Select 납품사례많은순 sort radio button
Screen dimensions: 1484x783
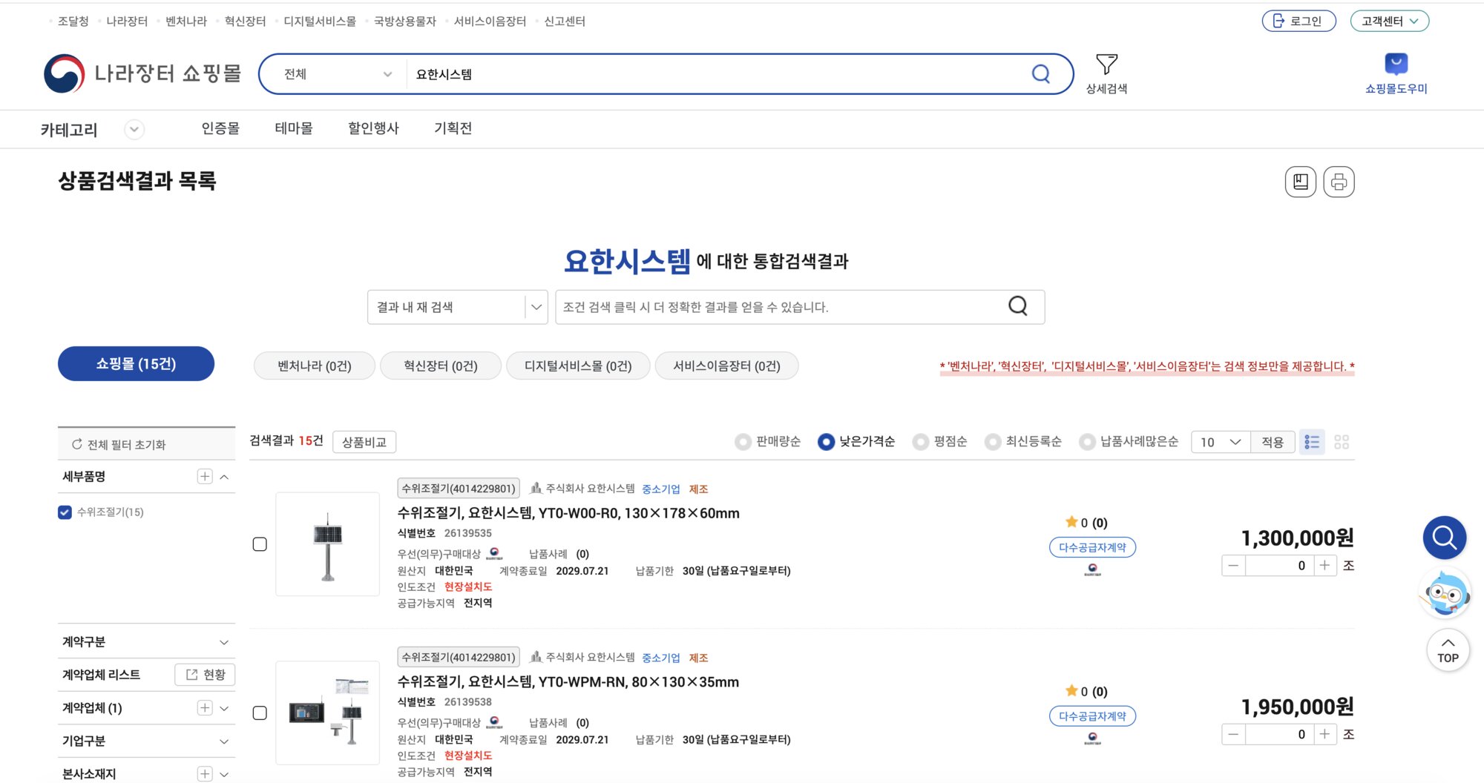tap(1087, 442)
